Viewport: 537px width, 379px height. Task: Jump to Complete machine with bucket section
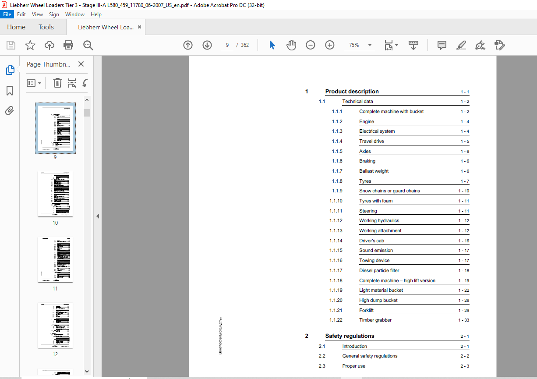pyautogui.click(x=391, y=112)
